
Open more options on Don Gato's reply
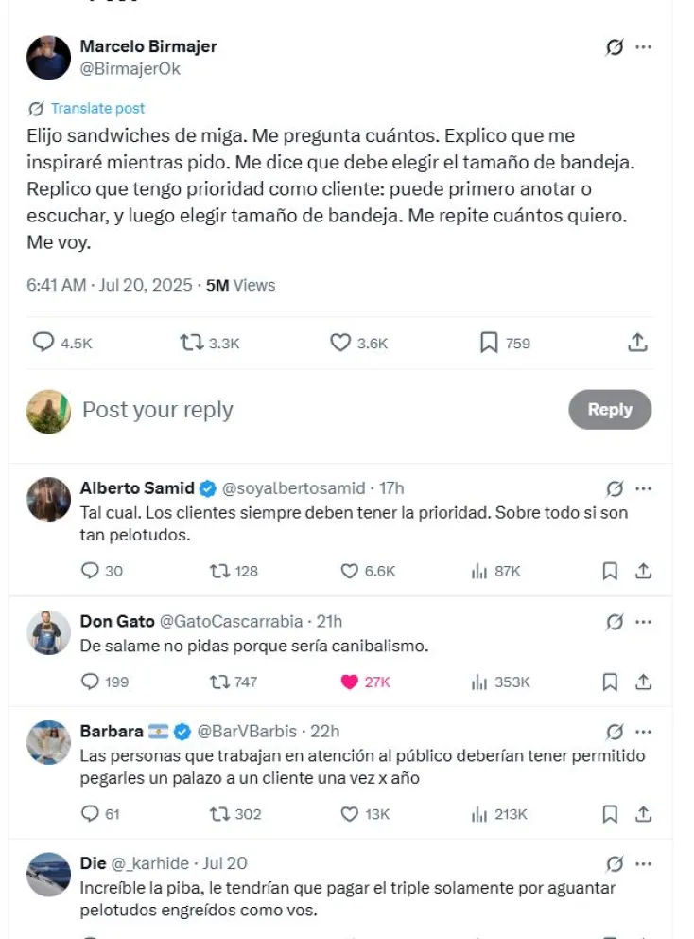pos(644,622)
